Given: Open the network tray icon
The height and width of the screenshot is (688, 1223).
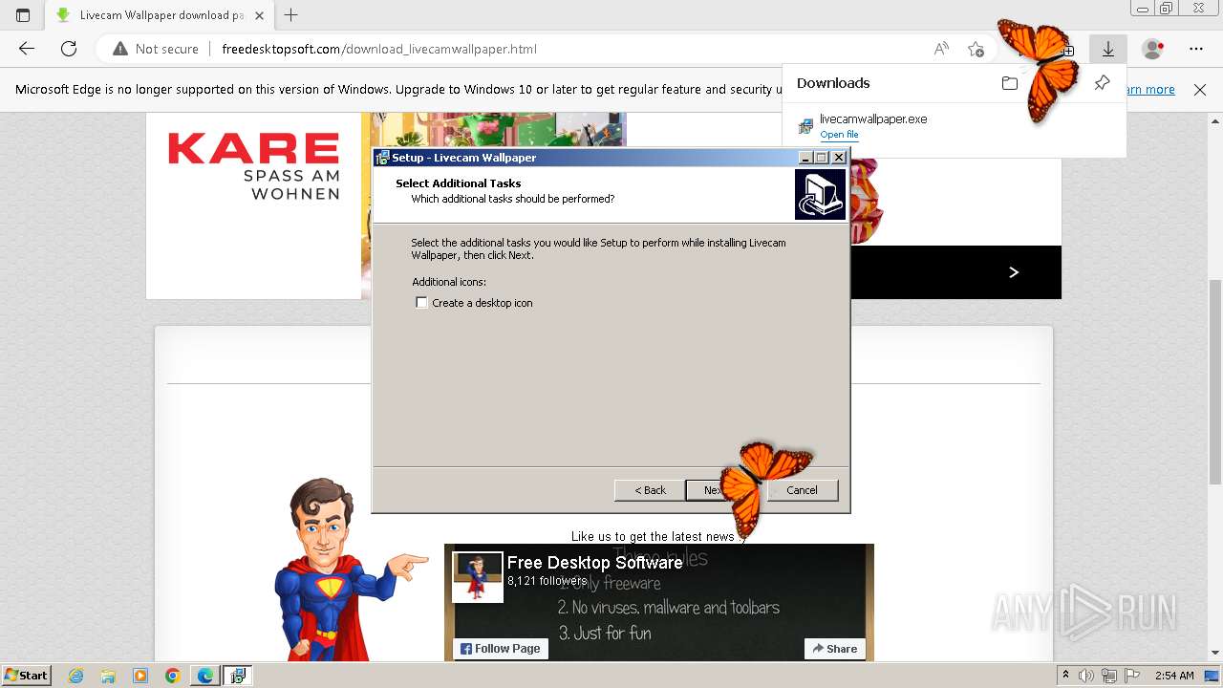Looking at the screenshot, I should pyautogui.click(x=1109, y=676).
